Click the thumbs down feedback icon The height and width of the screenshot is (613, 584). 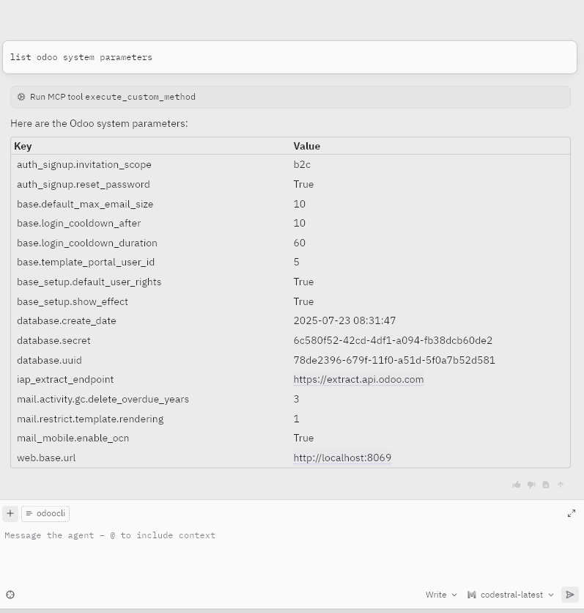point(531,485)
